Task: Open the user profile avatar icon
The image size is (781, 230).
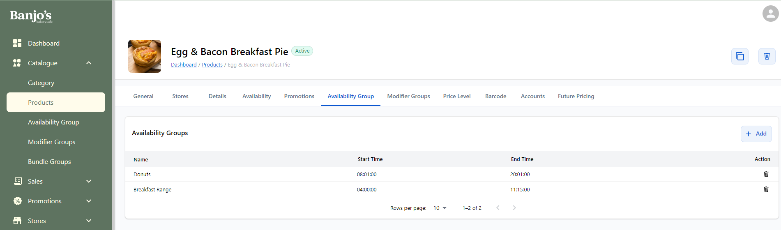Action: (770, 14)
